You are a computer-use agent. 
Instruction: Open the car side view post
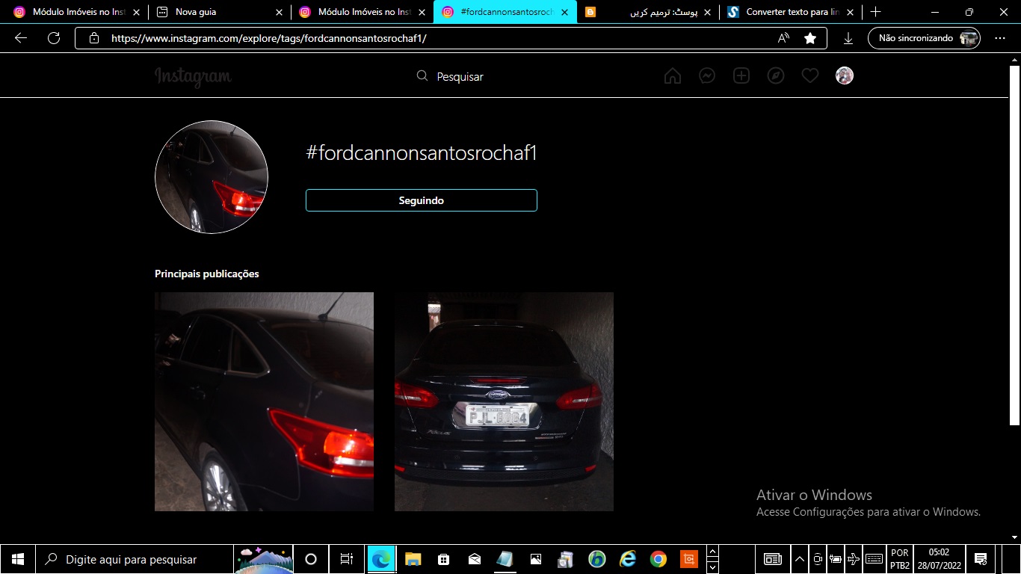264,401
